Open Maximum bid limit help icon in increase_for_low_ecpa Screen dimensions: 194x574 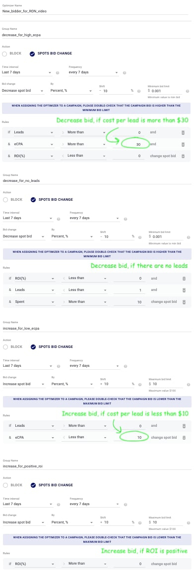click(188, 385)
